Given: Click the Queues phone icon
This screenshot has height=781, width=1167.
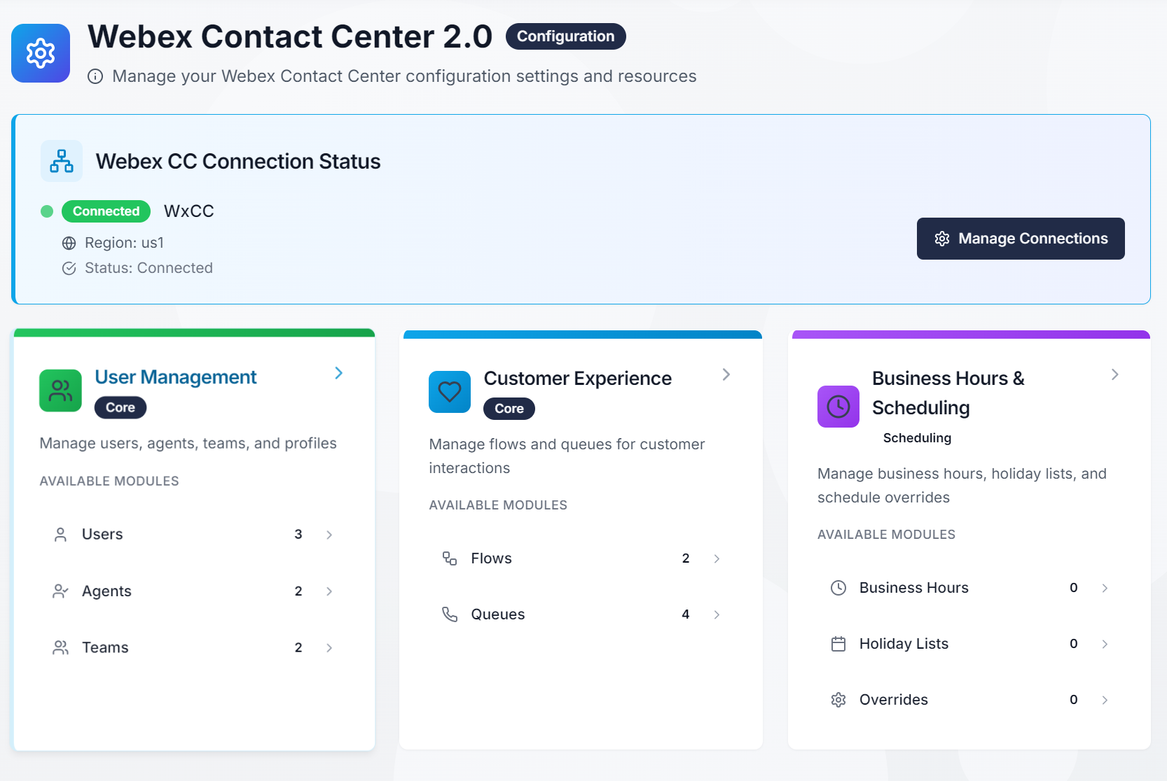Looking at the screenshot, I should [x=449, y=614].
